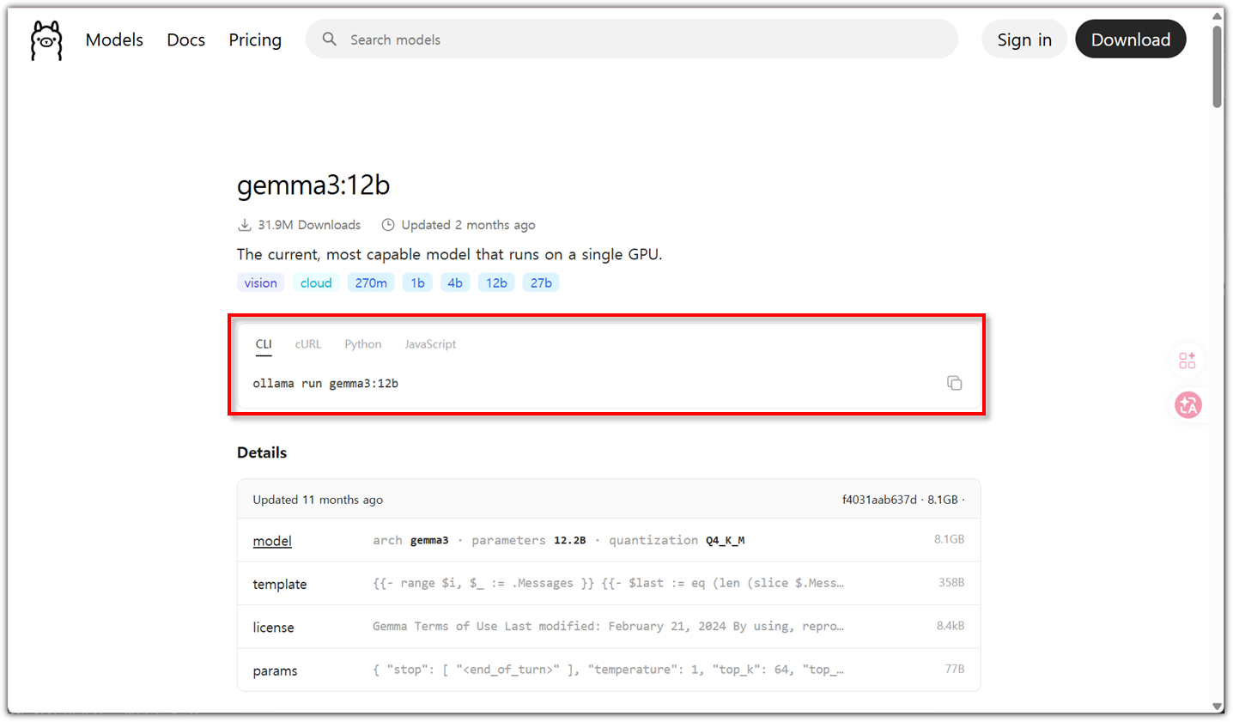Click the 12.2B parameters value
Image resolution: width=1233 pixels, height=722 pixels.
569,541
